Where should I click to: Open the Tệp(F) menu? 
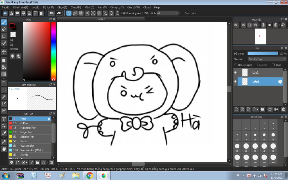pos(6,7)
